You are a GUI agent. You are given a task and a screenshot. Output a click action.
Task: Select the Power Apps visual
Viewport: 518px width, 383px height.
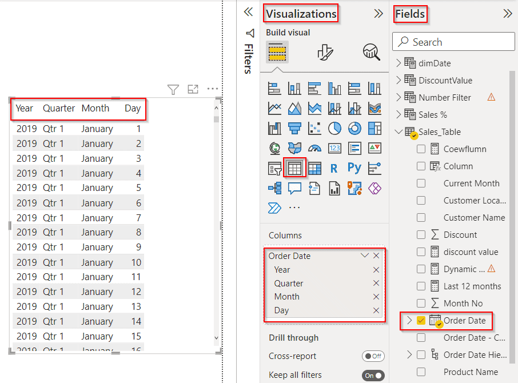tap(374, 189)
